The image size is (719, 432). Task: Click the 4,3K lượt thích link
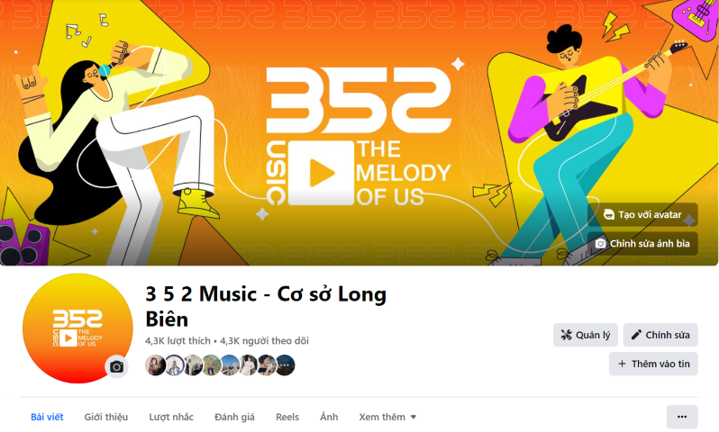[177, 341]
